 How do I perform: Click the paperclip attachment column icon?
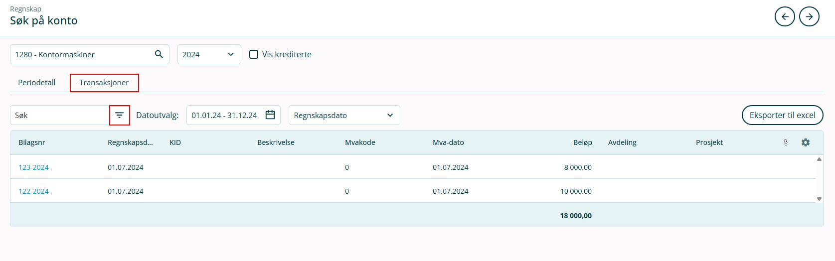coord(786,142)
